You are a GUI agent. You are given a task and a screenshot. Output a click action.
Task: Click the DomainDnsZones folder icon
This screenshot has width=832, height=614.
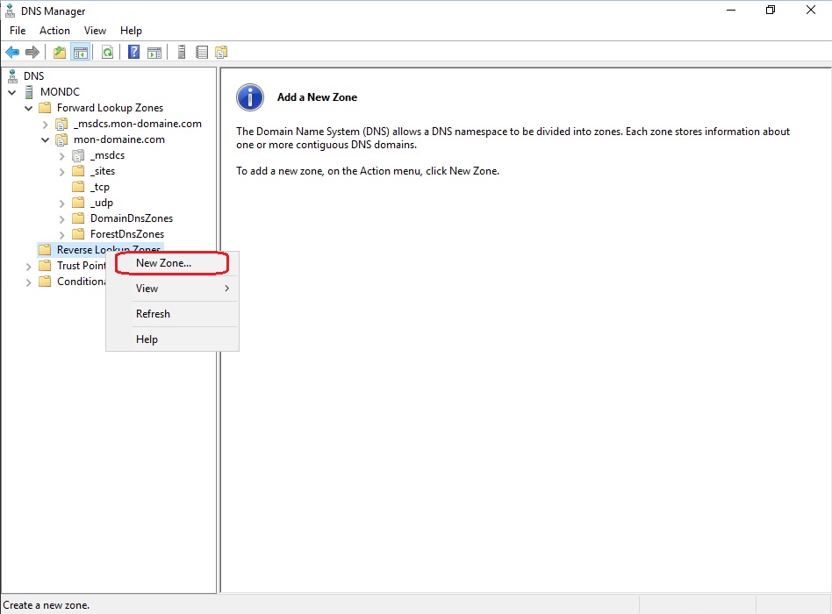click(78, 218)
